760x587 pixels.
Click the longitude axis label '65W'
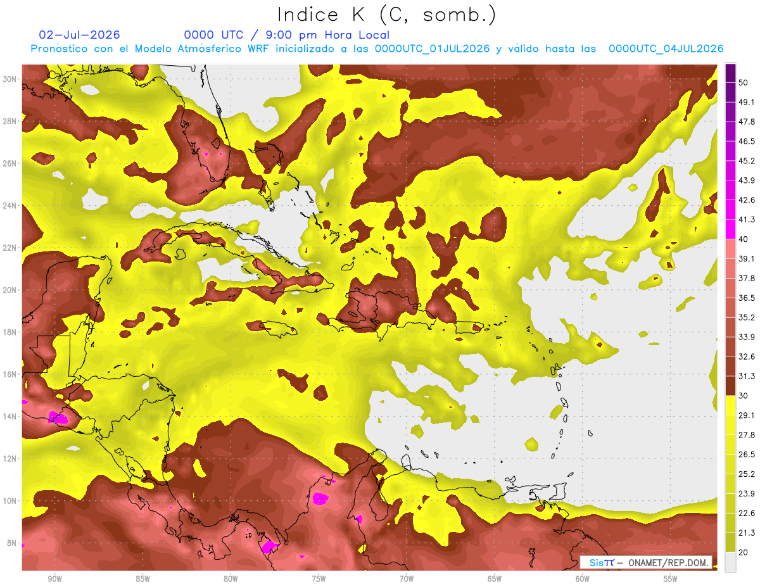[495, 579]
